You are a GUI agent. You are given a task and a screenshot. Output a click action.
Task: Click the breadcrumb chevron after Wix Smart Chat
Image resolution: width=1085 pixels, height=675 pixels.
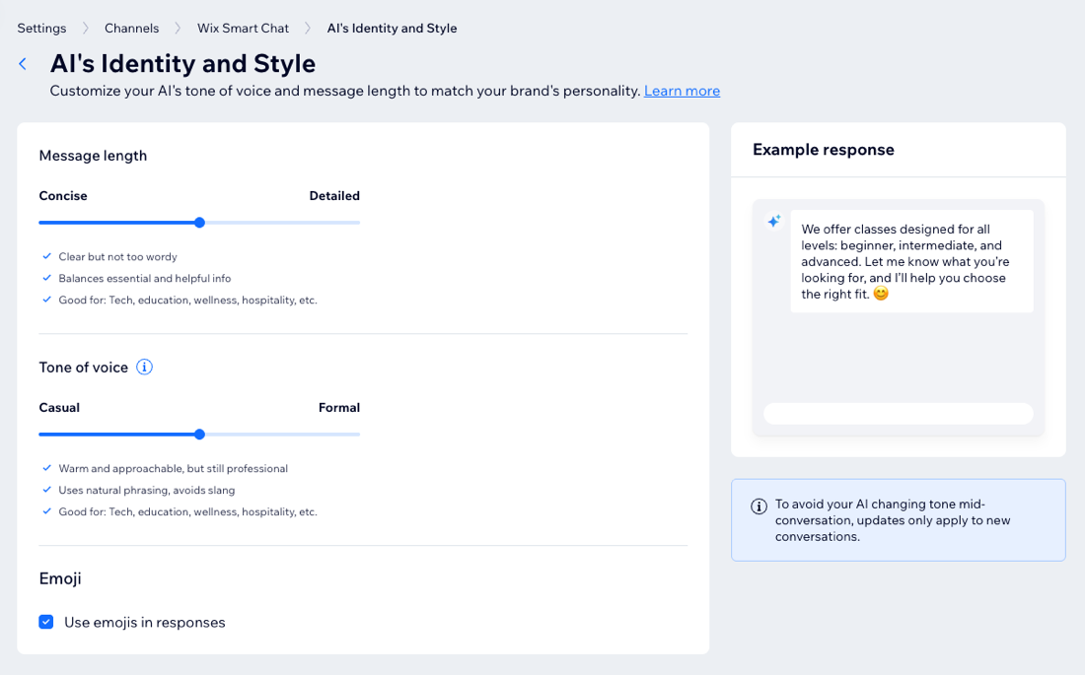coord(306,28)
